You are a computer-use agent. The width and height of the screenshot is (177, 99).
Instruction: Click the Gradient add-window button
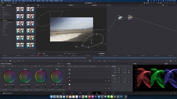[93, 66]
